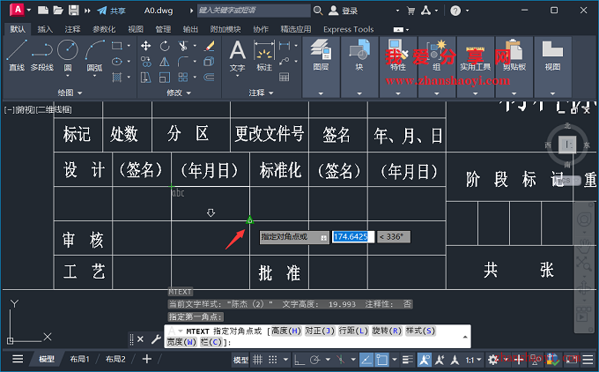The image size is (599, 372).
Task: Toggle object snap tracking
Action: click(366, 360)
